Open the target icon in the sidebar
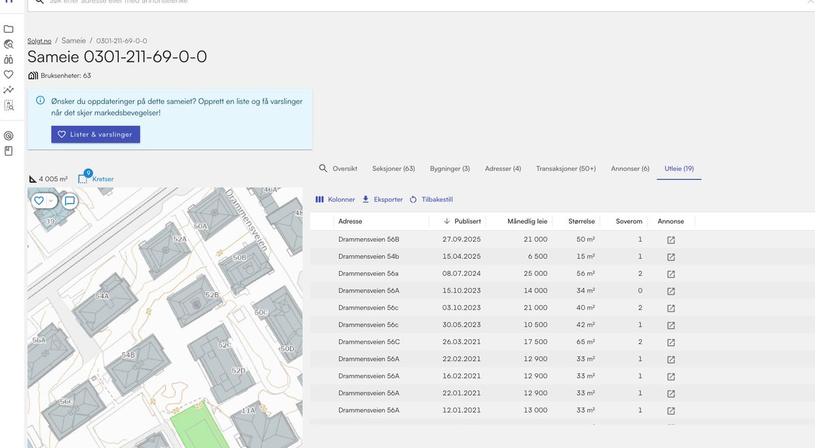 click(9, 136)
